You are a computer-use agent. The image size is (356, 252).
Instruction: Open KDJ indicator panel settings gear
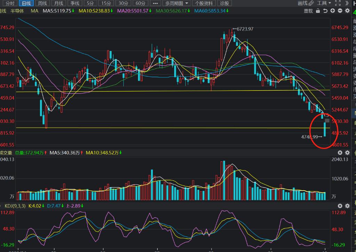point(347,206)
